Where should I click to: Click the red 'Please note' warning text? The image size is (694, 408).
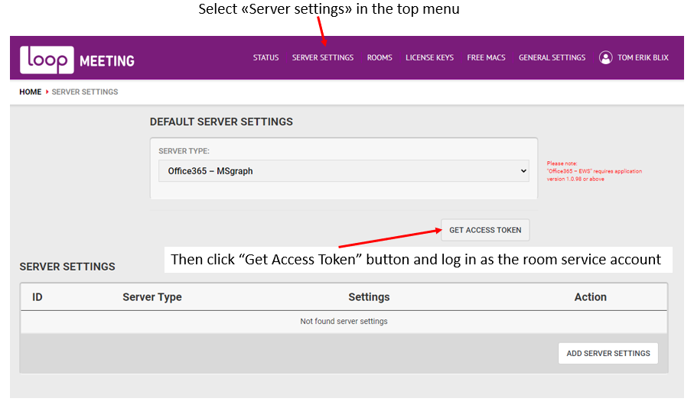pos(594,171)
